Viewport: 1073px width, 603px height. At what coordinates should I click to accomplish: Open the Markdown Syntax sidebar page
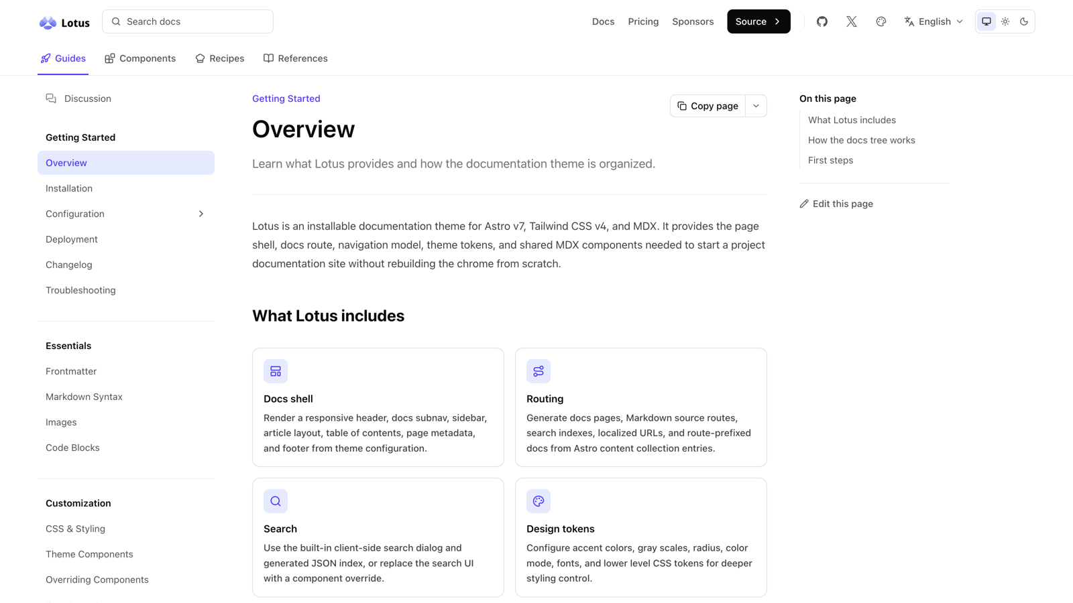[x=126, y=397]
